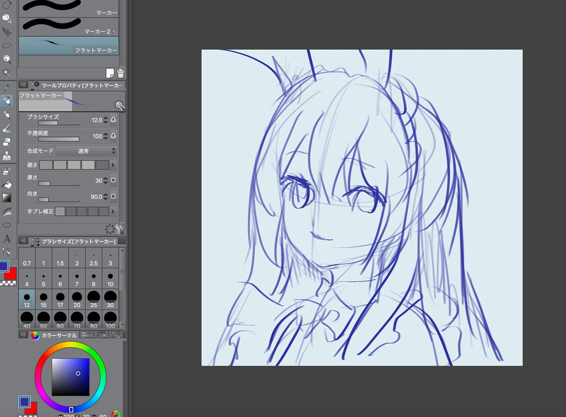This screenshot has height=417, width=566.
Task: Select the Auto select magic wand tool
Action: [x=7, y=73]
